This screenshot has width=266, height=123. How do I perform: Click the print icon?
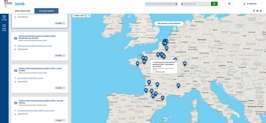254,11
